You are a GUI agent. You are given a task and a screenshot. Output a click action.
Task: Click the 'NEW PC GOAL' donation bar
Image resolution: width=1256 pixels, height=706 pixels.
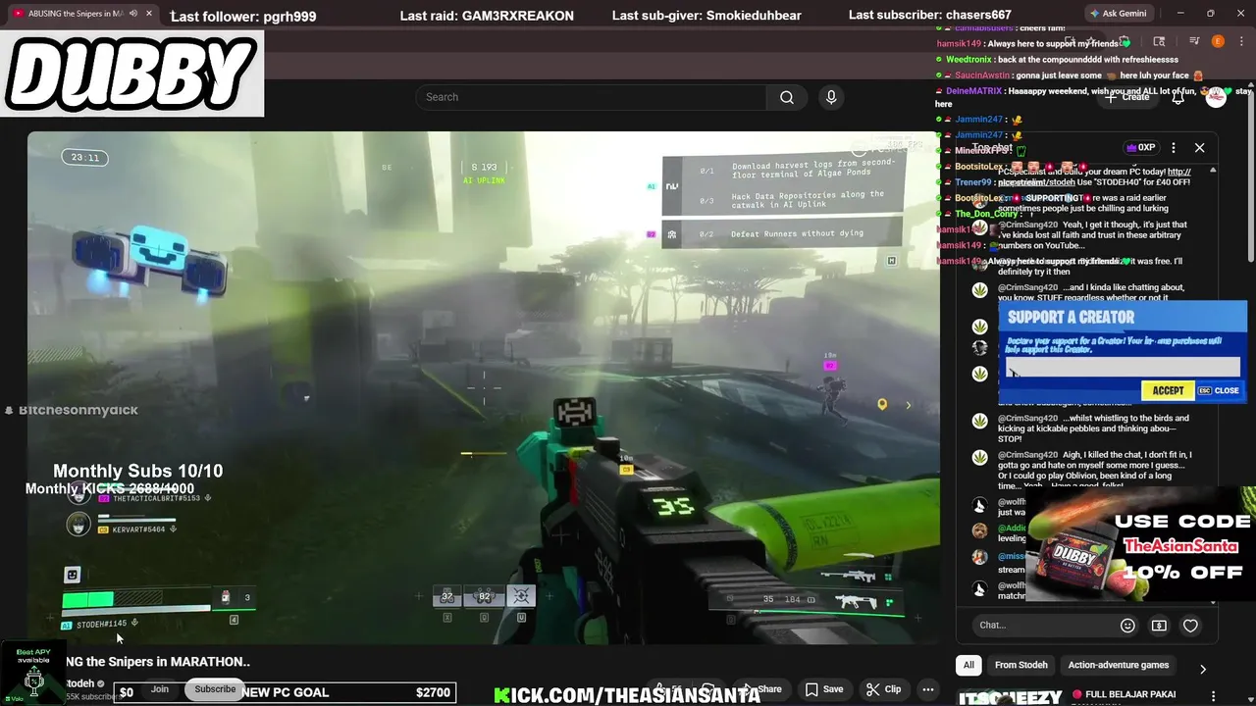pos(287,692)
